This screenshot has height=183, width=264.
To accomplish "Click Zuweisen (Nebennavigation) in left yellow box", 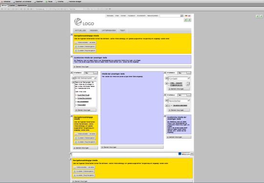I will [85, 138].
